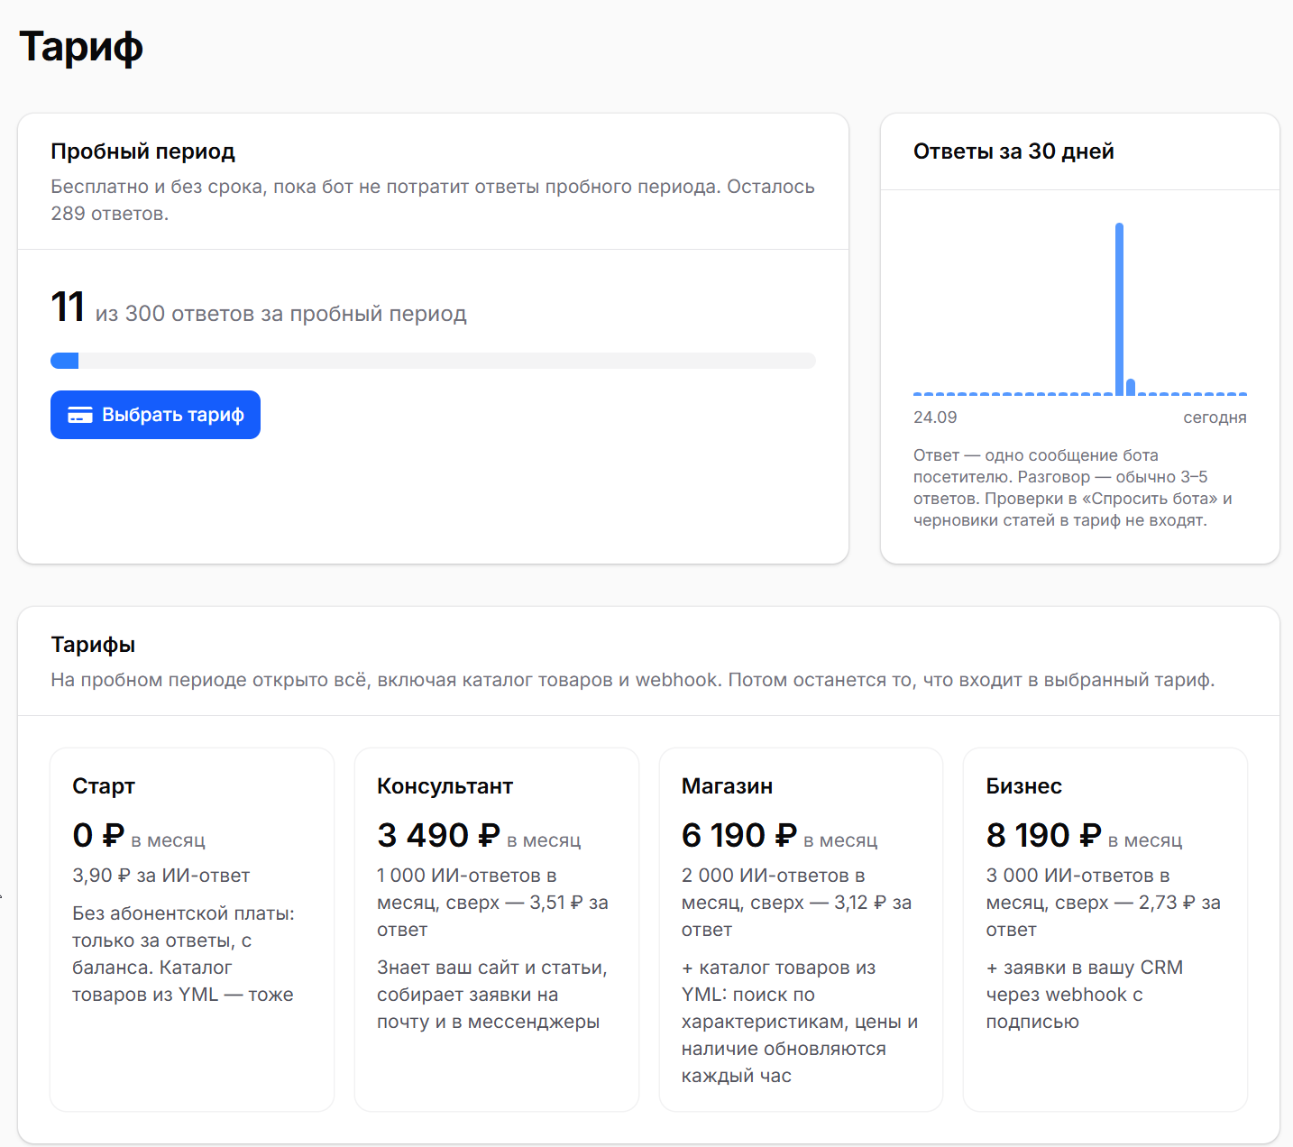This screenshot has width=1293, height=1147.
Task: Click the "8 190 ₽" price
Action: 1043,836
